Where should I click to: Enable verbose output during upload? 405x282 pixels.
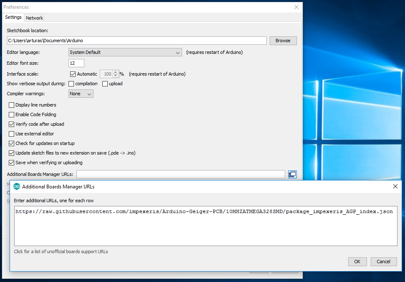(105, 84)
